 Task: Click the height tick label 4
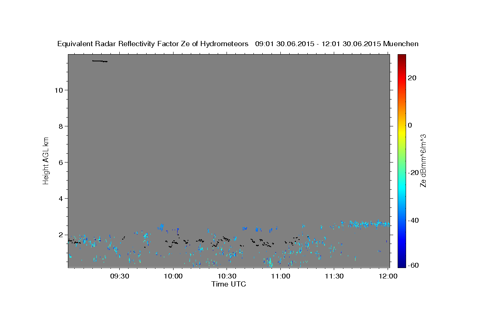tap(61, 198)
